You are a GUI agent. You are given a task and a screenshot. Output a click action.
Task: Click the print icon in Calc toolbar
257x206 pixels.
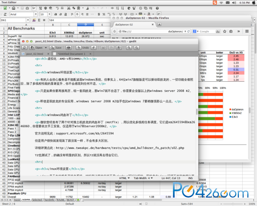coord(46,8)
